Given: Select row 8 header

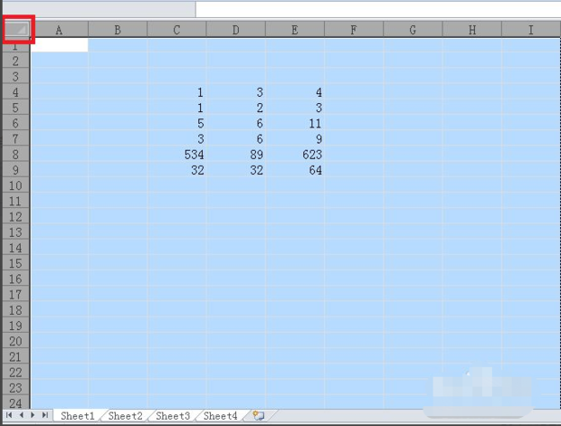Looking at the screenshot, I should (15, 154).
